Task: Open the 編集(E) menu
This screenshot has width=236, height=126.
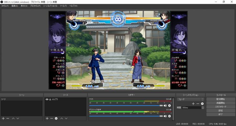Action: tap(15, 6)
